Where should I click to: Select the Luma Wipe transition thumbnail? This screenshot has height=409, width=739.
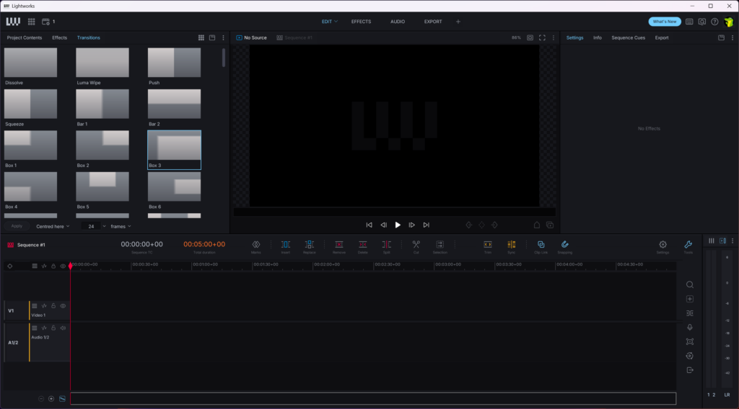102,63
